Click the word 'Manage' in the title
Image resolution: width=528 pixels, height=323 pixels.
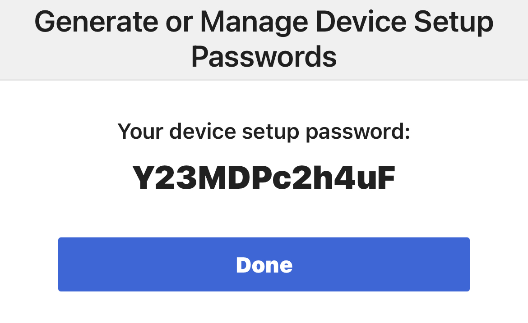tap(254, 23)
